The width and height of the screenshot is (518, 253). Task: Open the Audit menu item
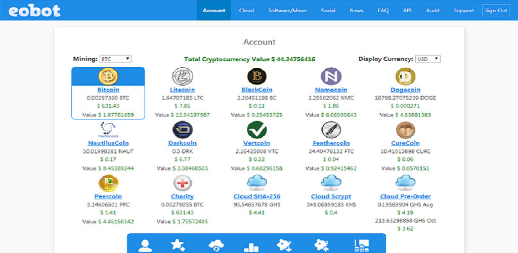coord(433,10)
